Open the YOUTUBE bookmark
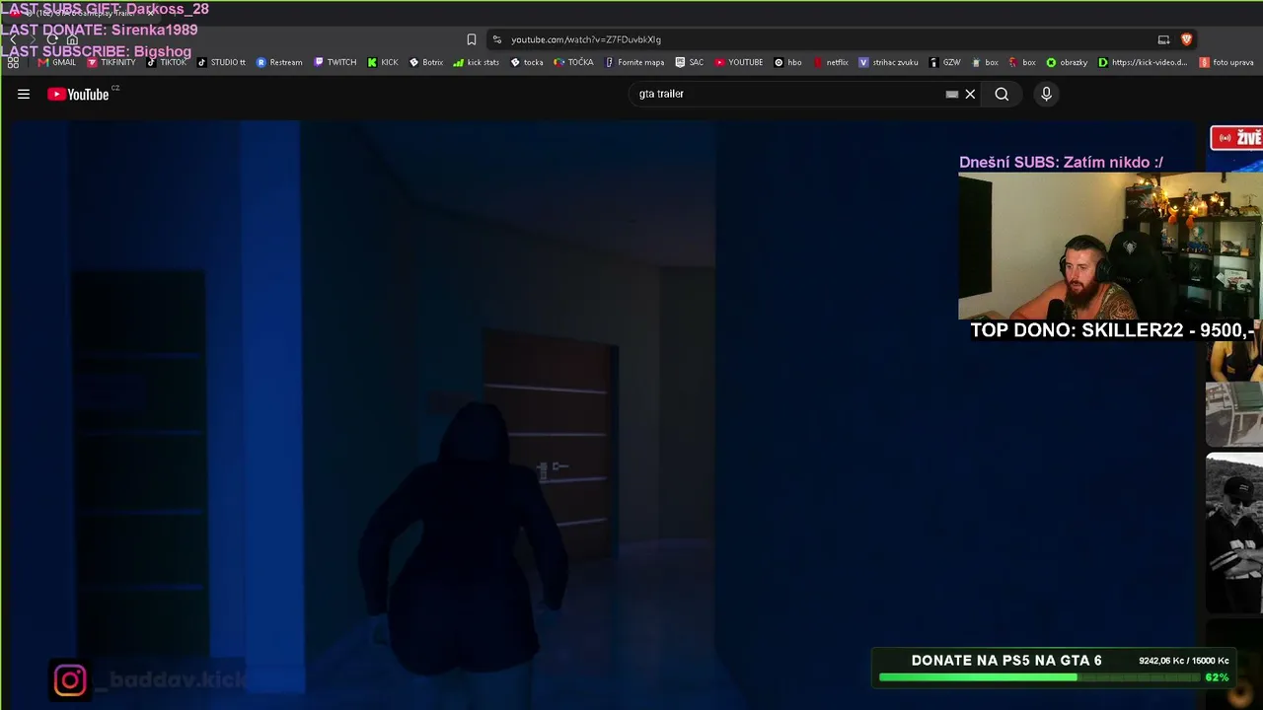 pos(739,62)
